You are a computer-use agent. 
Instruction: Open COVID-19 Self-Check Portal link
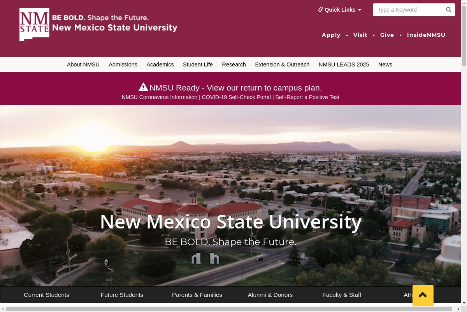coord(236,97)
